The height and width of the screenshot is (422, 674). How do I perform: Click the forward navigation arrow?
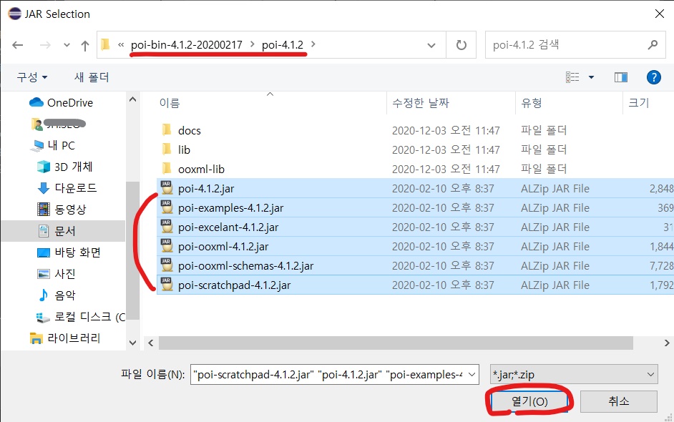pos(45,44)
